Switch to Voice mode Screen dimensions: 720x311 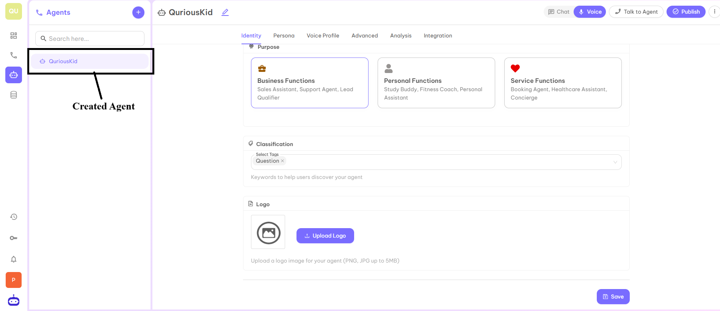point(590,12)
